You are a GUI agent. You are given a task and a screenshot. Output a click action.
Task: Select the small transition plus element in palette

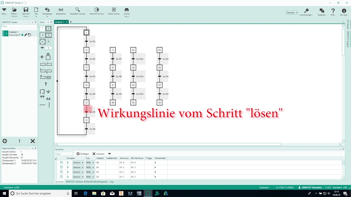(x=42, y=48)
